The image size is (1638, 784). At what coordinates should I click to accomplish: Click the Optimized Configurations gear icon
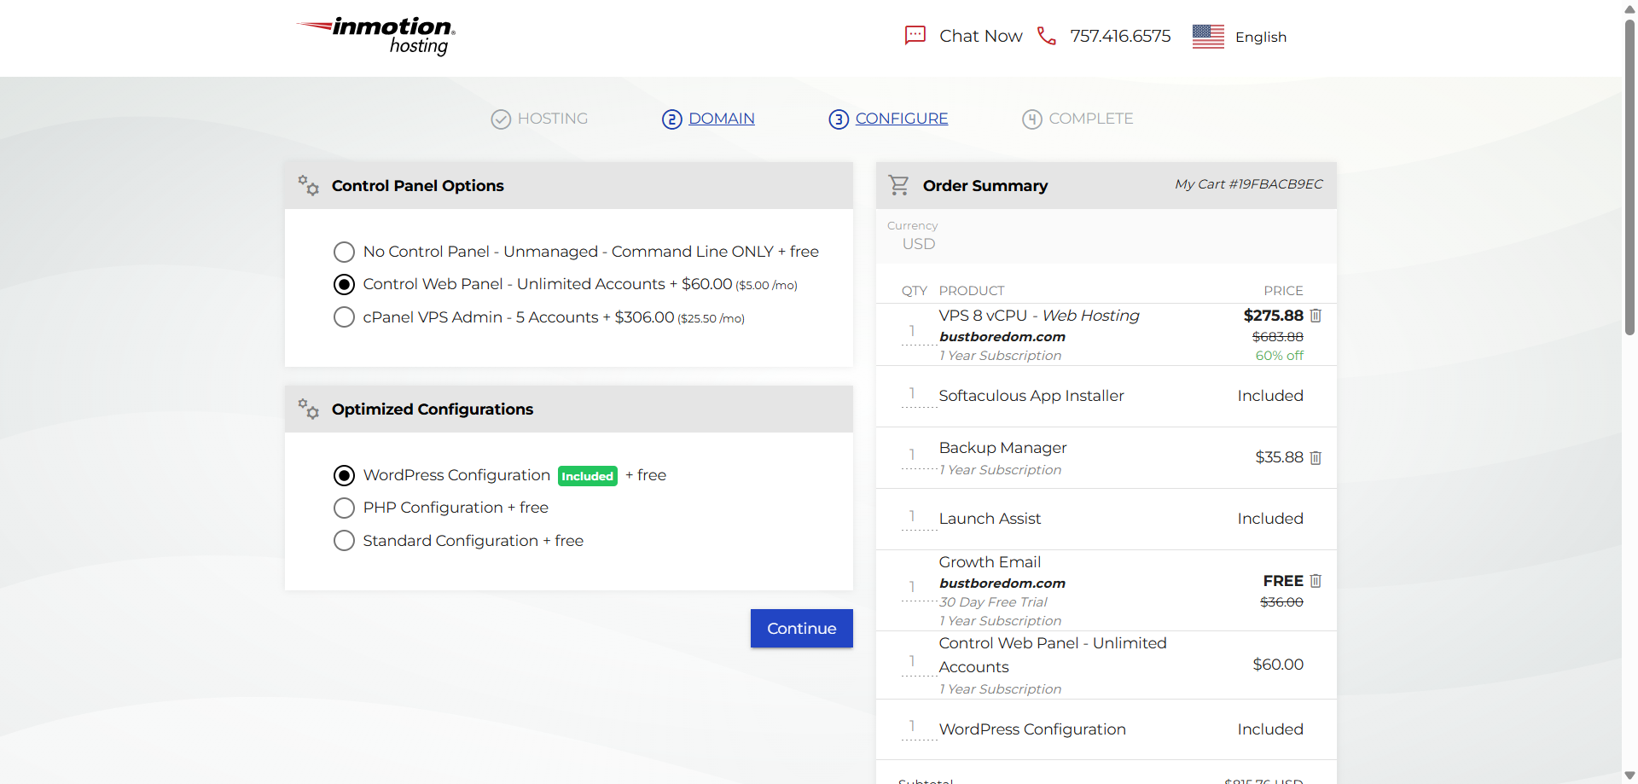point(308,409)
